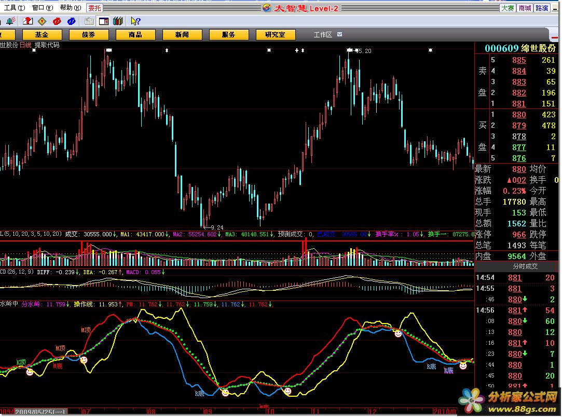Click the red question mark chart icon
Image resolution: width=562 pixels, height=417 pixels.
pos(28,21)
